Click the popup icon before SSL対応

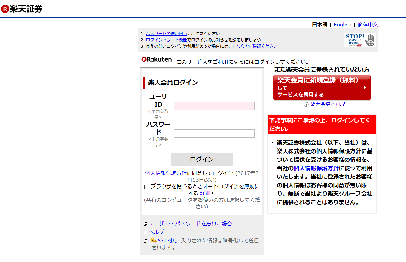tap(145, 241)
